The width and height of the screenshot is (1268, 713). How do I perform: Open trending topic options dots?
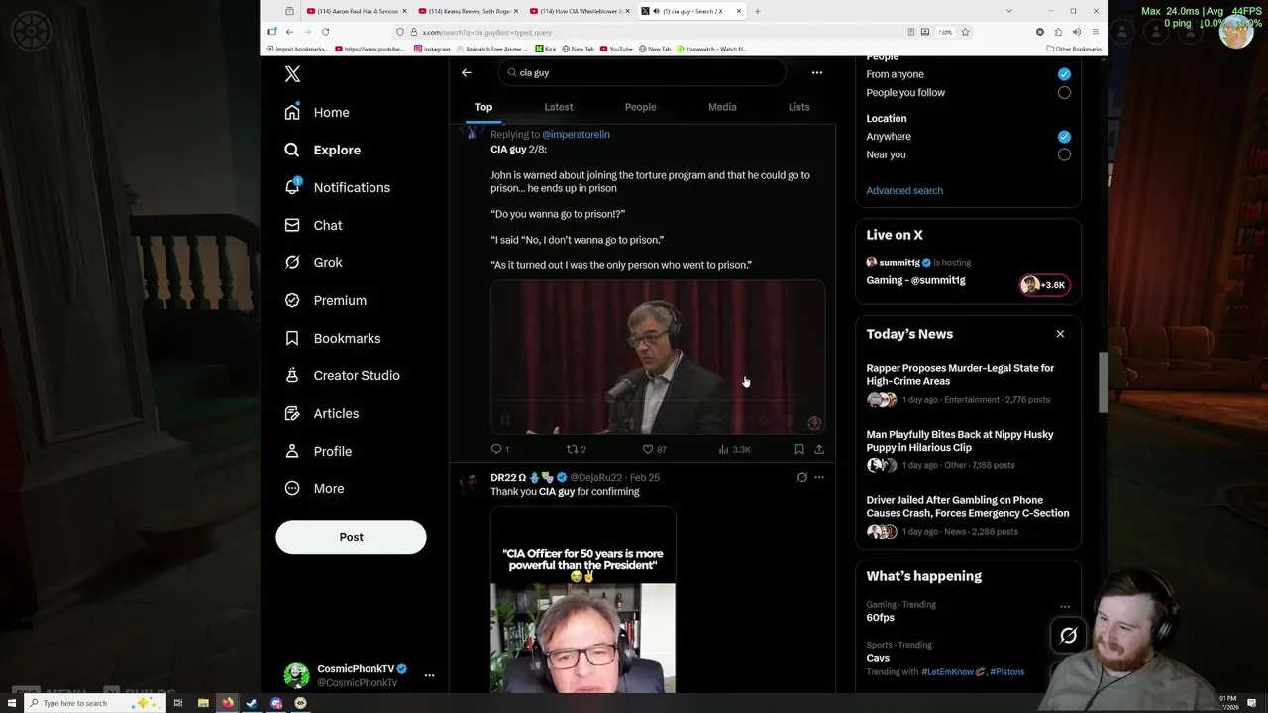click(x=1065, y=607)
